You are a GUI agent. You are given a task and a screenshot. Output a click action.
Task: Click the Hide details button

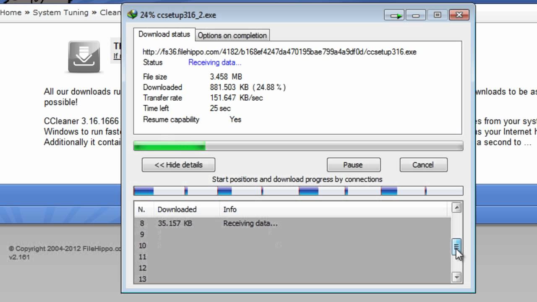coord(178,165)
